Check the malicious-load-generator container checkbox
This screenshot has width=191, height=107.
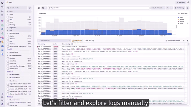click(8, 103)
